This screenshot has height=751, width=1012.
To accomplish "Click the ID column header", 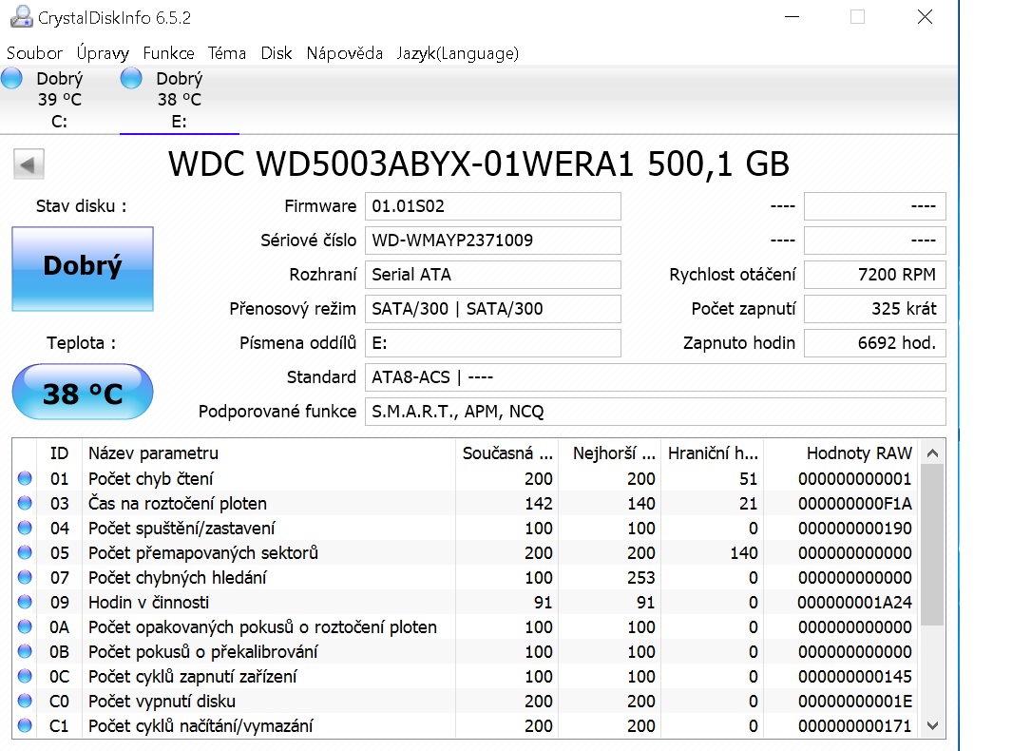I will (x=59, y=453).
